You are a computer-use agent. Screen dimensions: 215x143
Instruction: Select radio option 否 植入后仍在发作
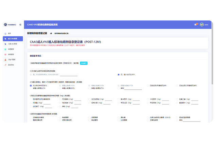point(119,75)
